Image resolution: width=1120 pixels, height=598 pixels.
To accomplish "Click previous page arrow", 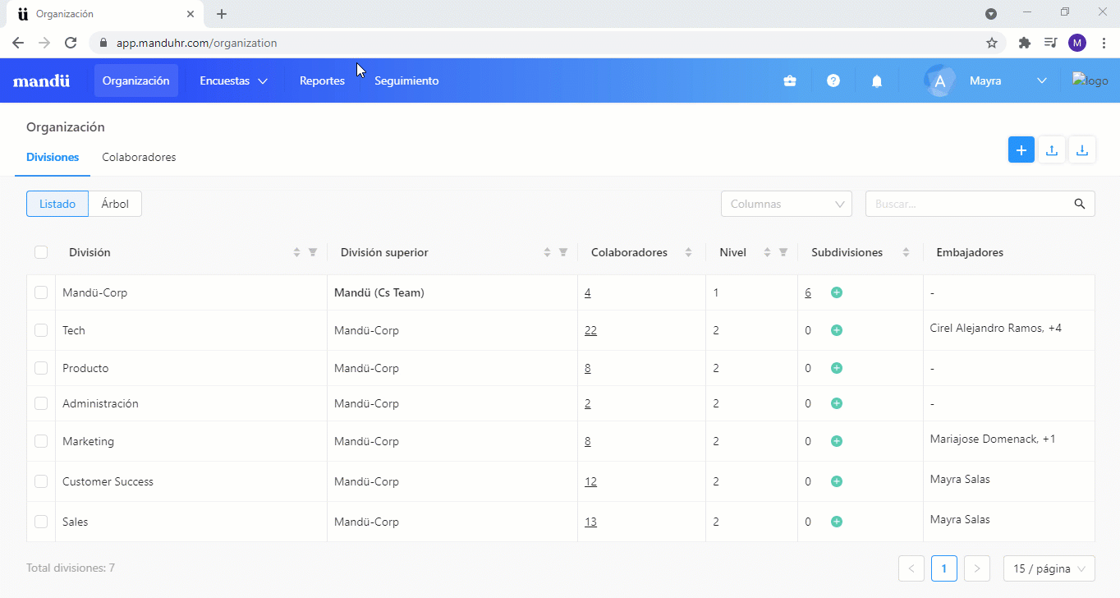I will [x=911, y=568].
